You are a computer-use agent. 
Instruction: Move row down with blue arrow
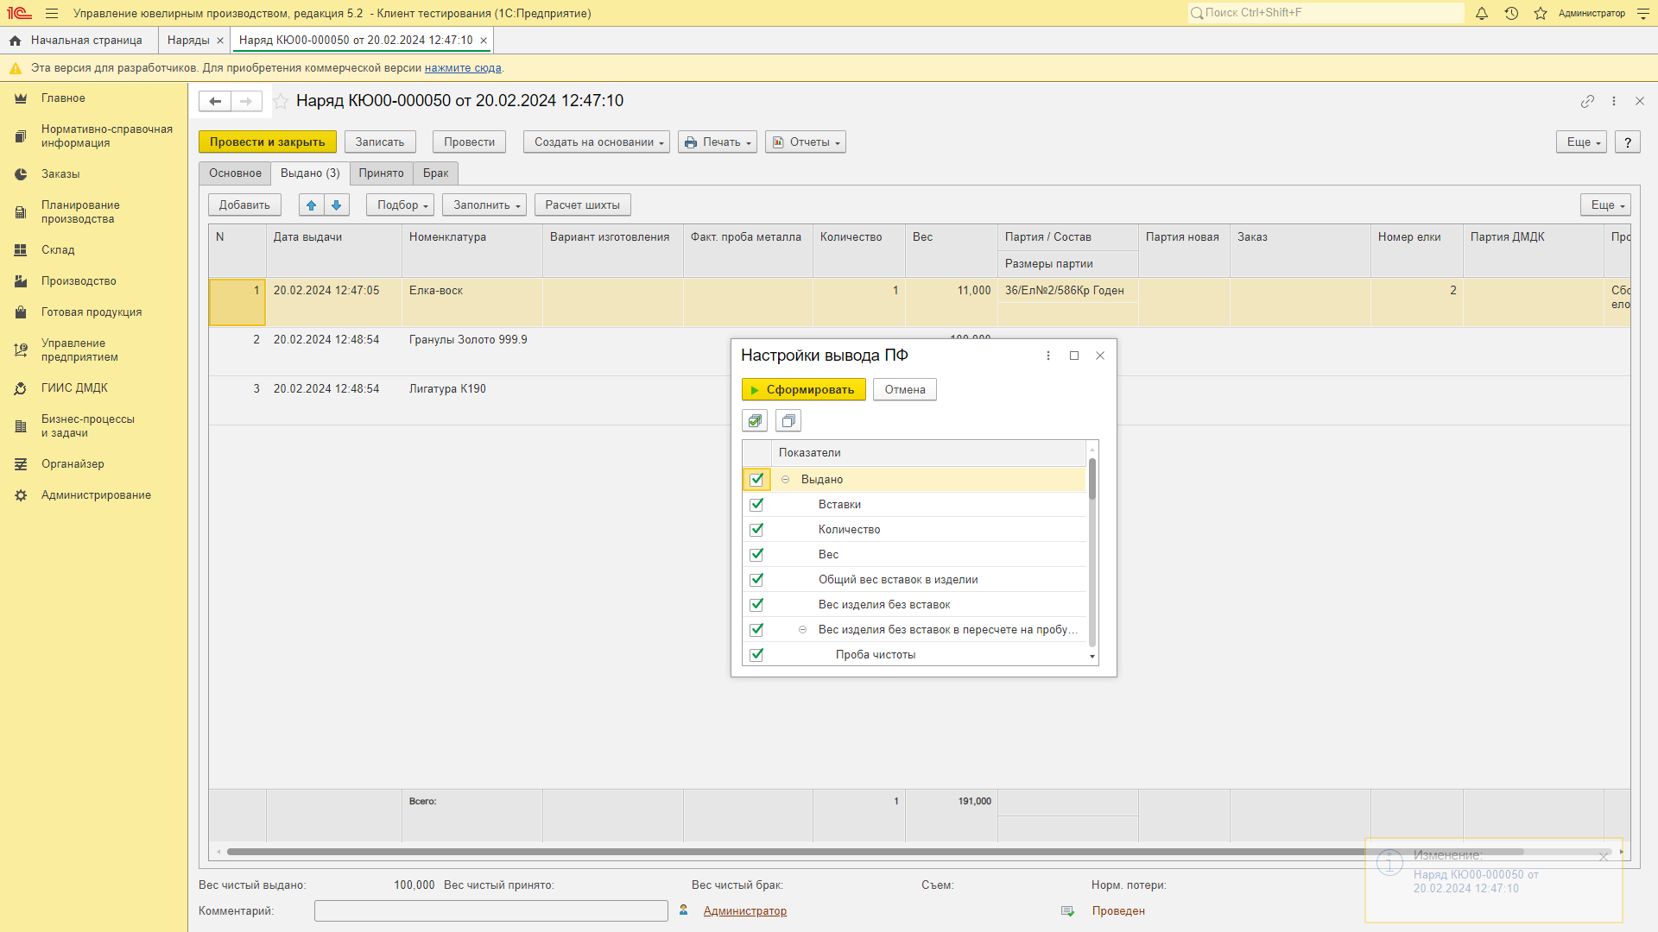tap(337, 205)
